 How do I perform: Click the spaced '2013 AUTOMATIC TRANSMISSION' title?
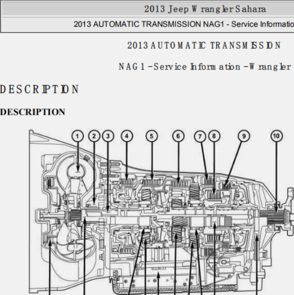(204, 45)
